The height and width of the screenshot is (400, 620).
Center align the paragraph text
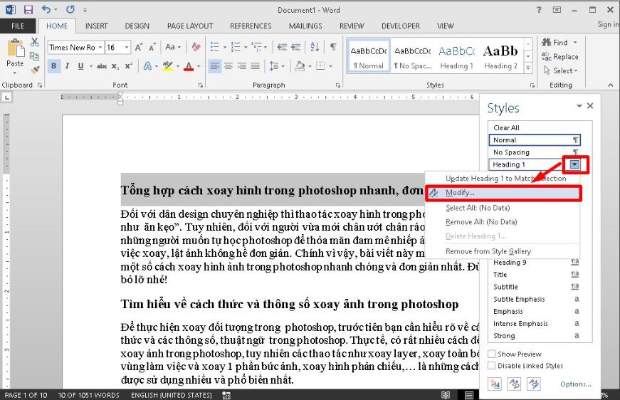coord(228,66)
